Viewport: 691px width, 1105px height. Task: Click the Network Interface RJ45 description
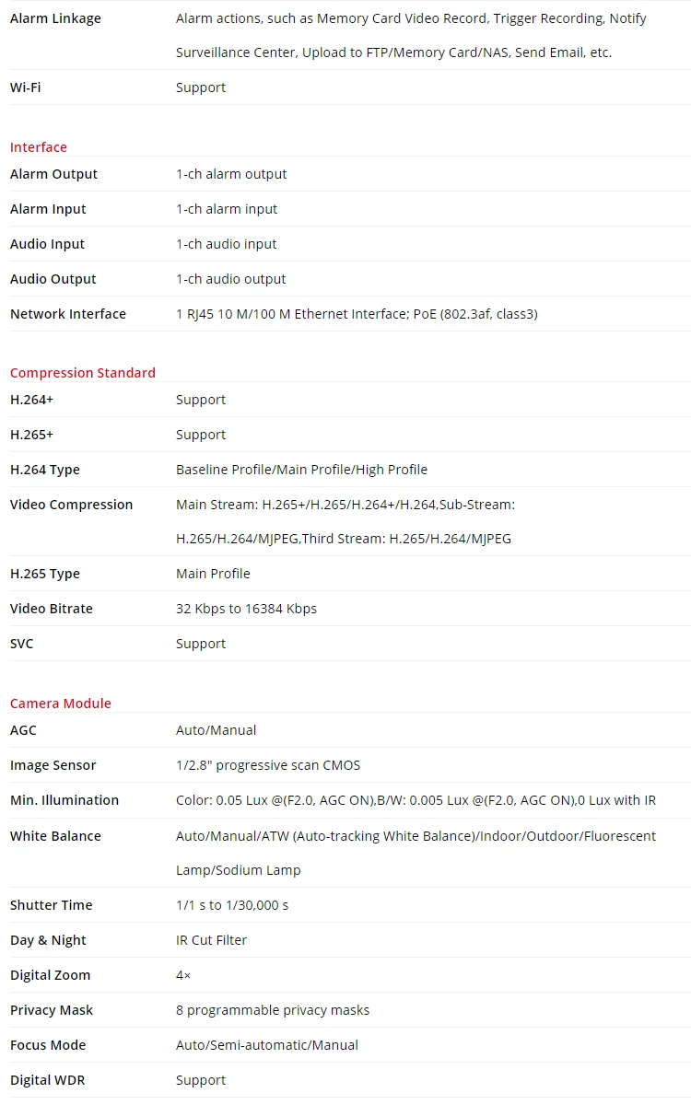[x=357, y=314]
